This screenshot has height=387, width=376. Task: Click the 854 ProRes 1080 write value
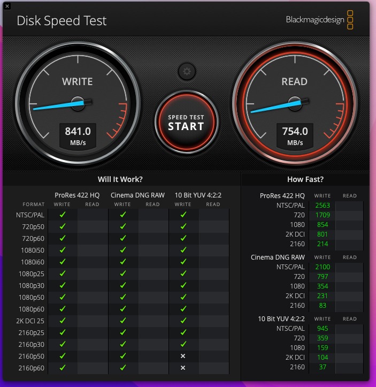323,225
